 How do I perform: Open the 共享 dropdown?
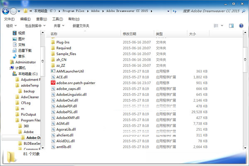point(59,26)
